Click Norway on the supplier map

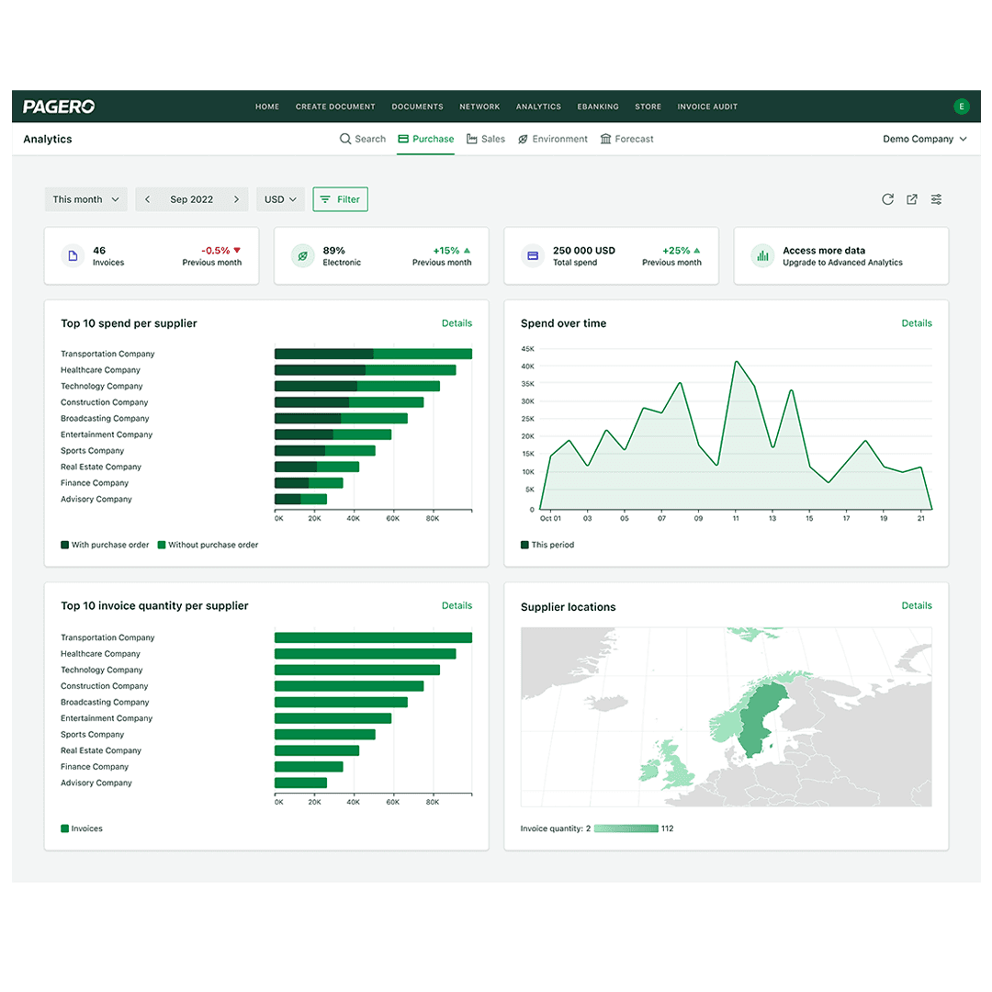coord(727,725)
